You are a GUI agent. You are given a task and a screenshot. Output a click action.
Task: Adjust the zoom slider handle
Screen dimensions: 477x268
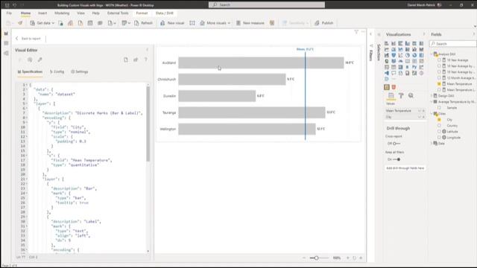[x=316, y=258]
